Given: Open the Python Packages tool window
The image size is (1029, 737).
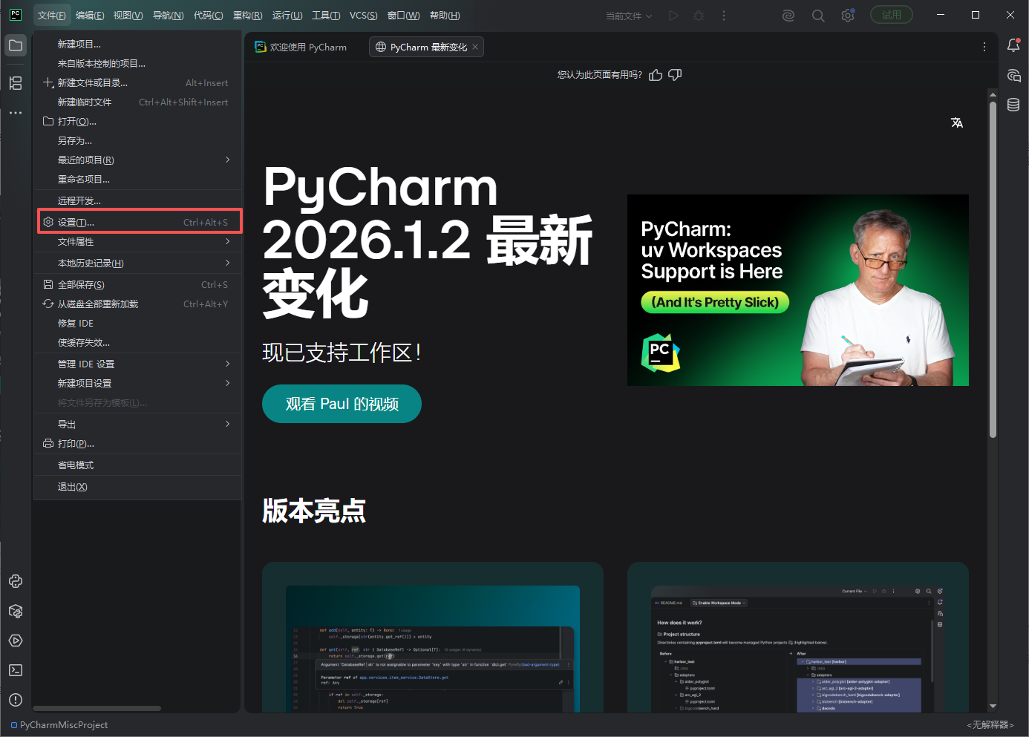Looking at the screenshot, I should click(16, 611).
